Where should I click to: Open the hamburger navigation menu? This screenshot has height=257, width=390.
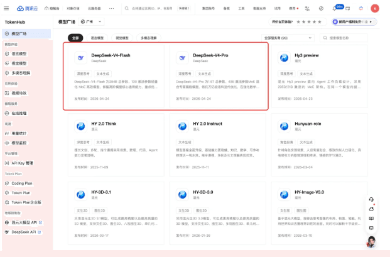point(6,8)
